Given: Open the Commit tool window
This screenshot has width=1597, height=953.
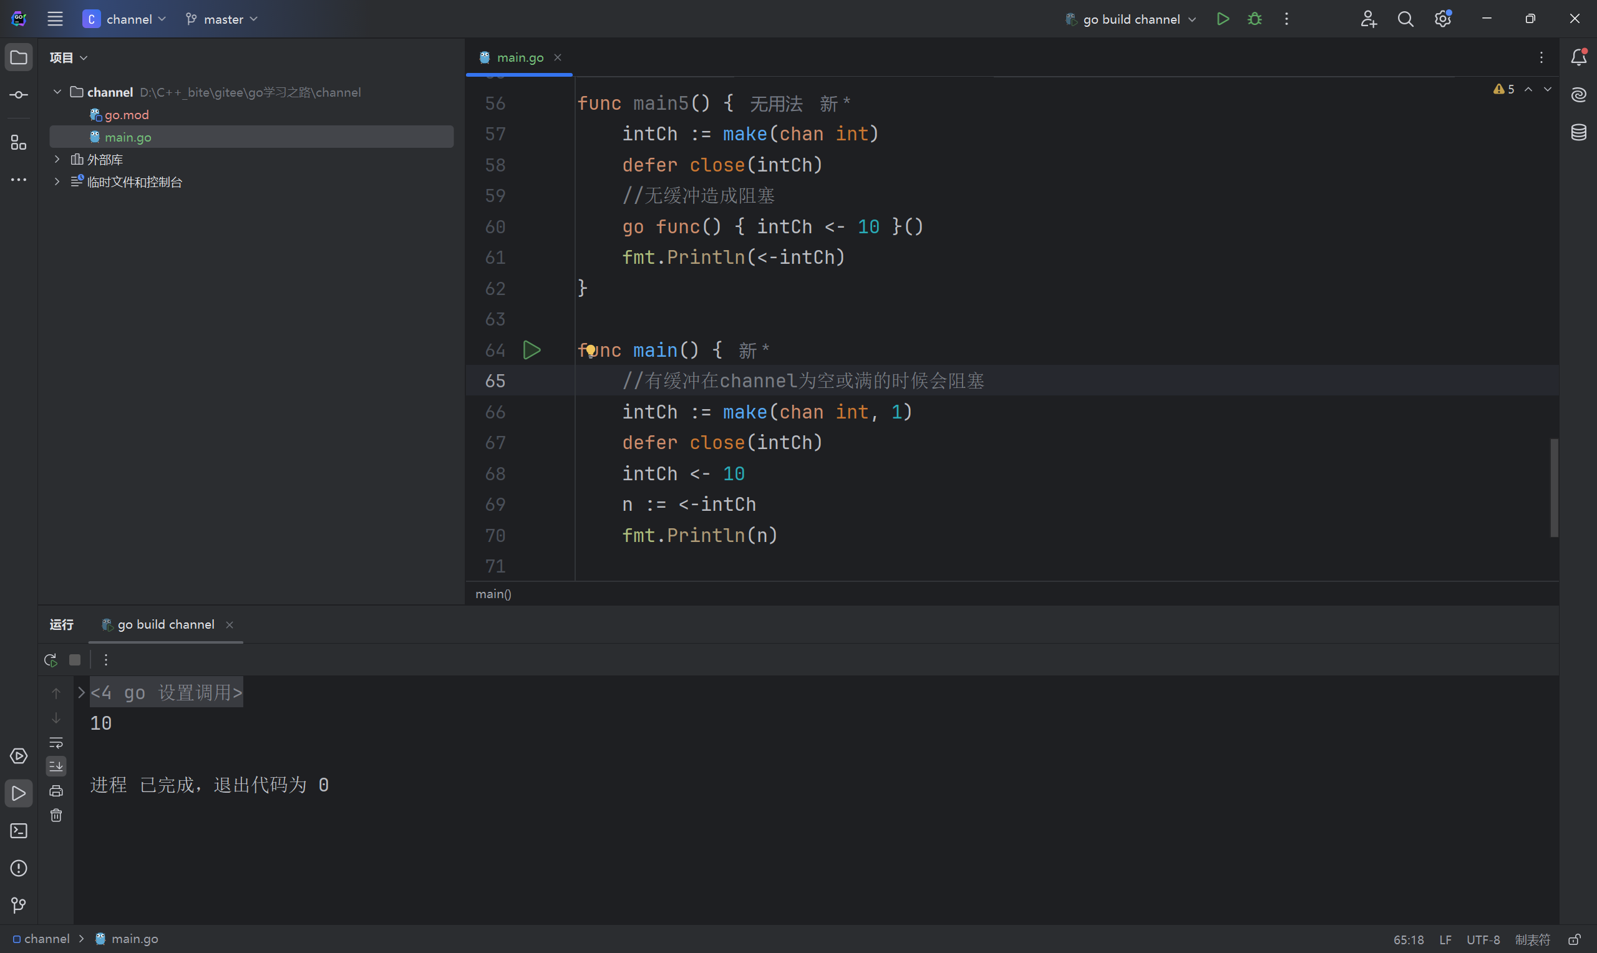Looking at the screenshot, I should pos(19,94).
